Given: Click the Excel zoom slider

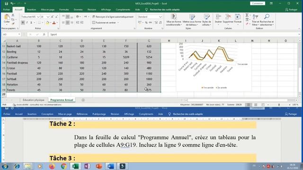Looking at the screenshot, I should point(279,105).
